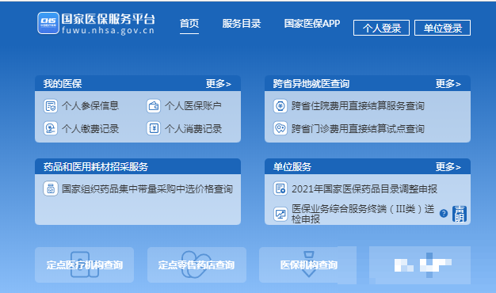The width and height of the screenshot is (496, 293).
Task: Click the 国家医保服务平台 logo icon
Action: point(48,23)
